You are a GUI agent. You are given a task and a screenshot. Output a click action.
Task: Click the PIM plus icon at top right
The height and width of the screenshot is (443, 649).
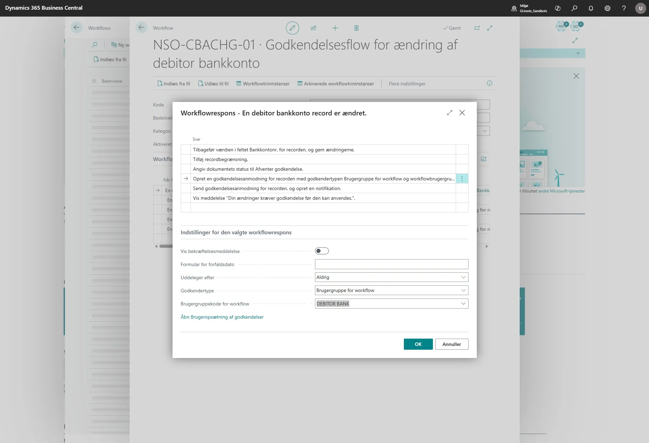tap(562, 26)
